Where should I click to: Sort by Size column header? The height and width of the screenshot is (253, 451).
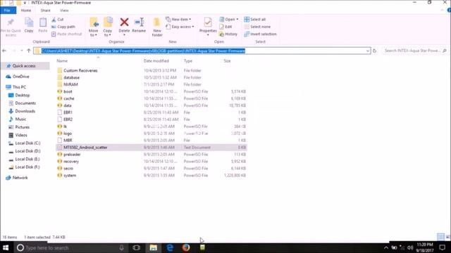(227, 61)
